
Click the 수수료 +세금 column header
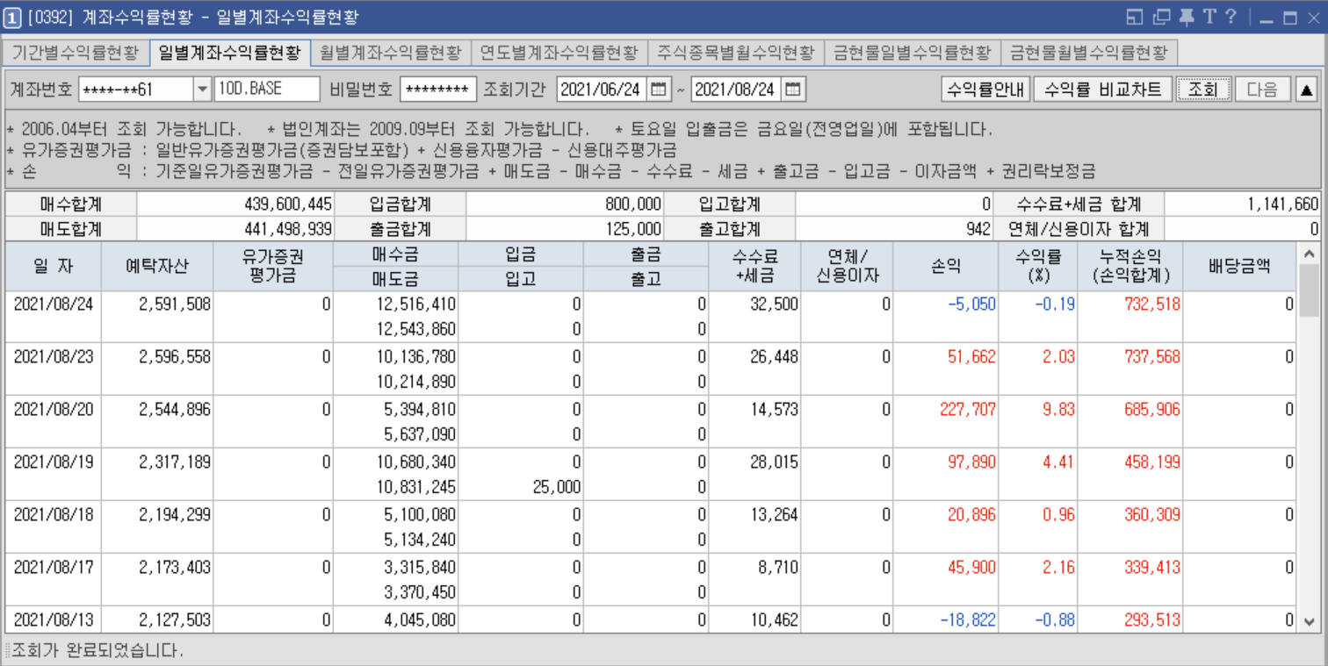[x=756, y=267]
